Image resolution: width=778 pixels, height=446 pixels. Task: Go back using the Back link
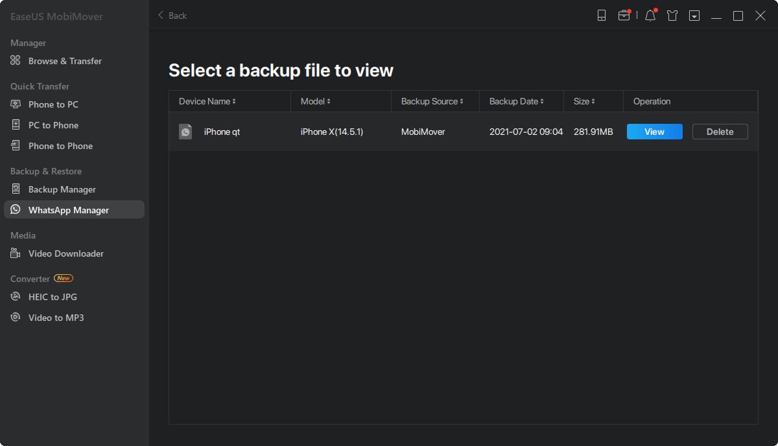pos(172,16)
